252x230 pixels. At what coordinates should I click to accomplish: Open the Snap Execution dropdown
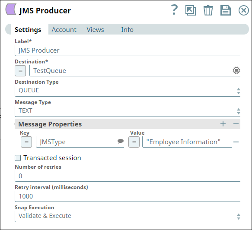128,216
